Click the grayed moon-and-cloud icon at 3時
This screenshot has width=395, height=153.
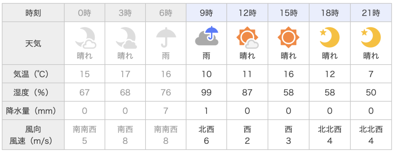coord(125,37)
